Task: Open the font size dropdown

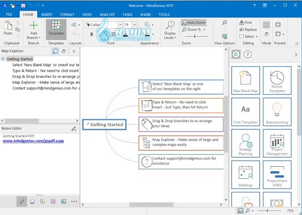Action: (x=133, y=25)
